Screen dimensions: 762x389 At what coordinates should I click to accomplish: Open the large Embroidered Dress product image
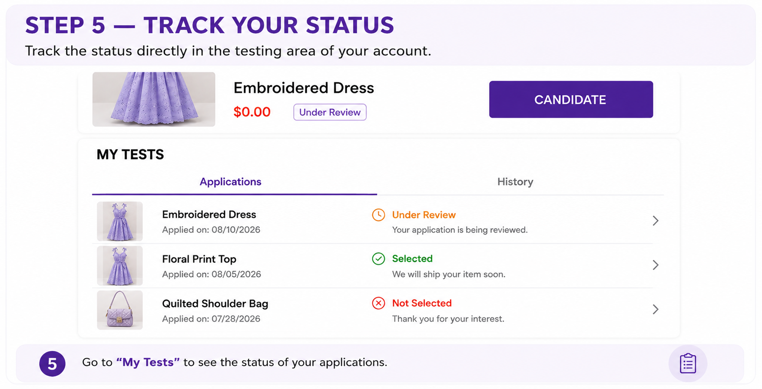tap(154, 99)
